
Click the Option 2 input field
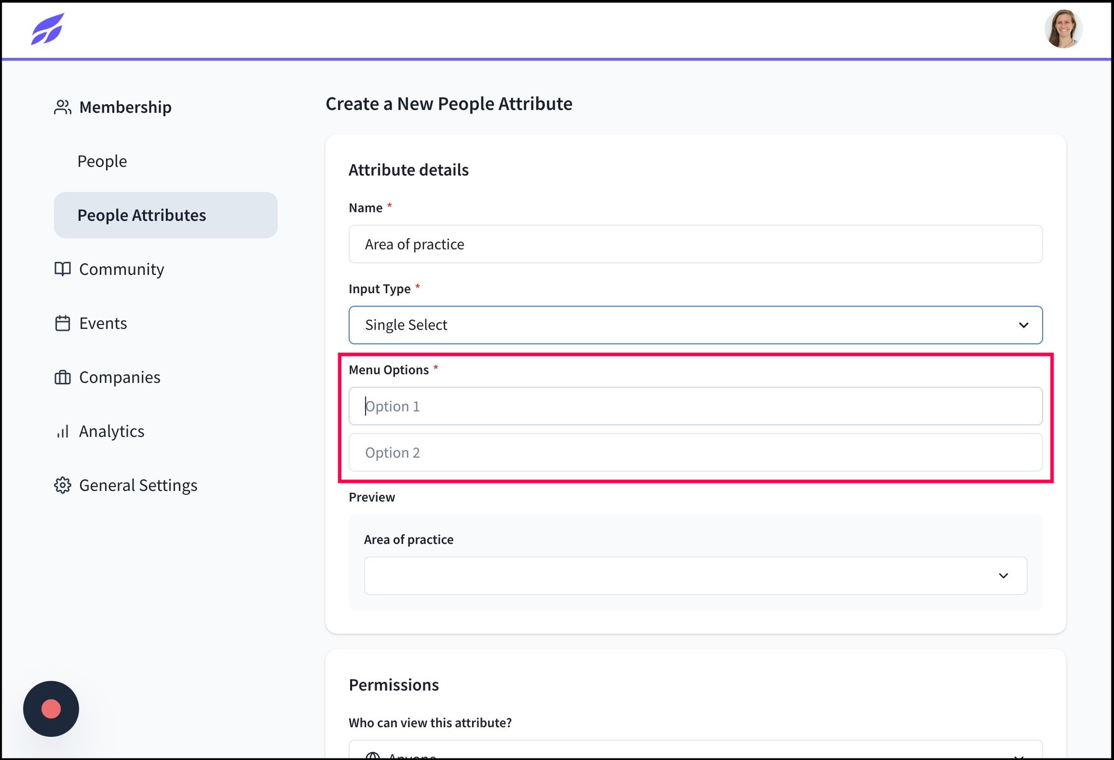pos(695,453)
